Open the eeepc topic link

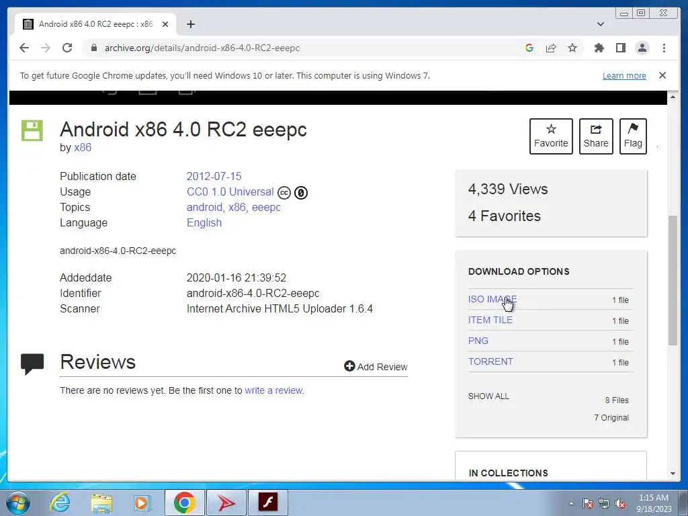266,207
